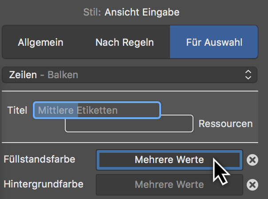Click the Hintergrundfarbe label text

click(43, 184)
